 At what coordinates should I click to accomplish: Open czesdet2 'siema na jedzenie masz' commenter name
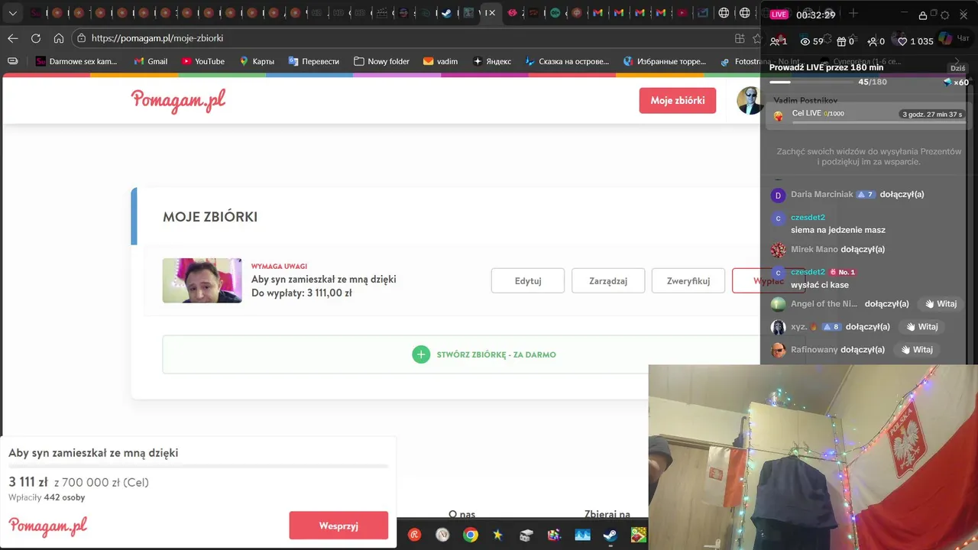(808, 217)
